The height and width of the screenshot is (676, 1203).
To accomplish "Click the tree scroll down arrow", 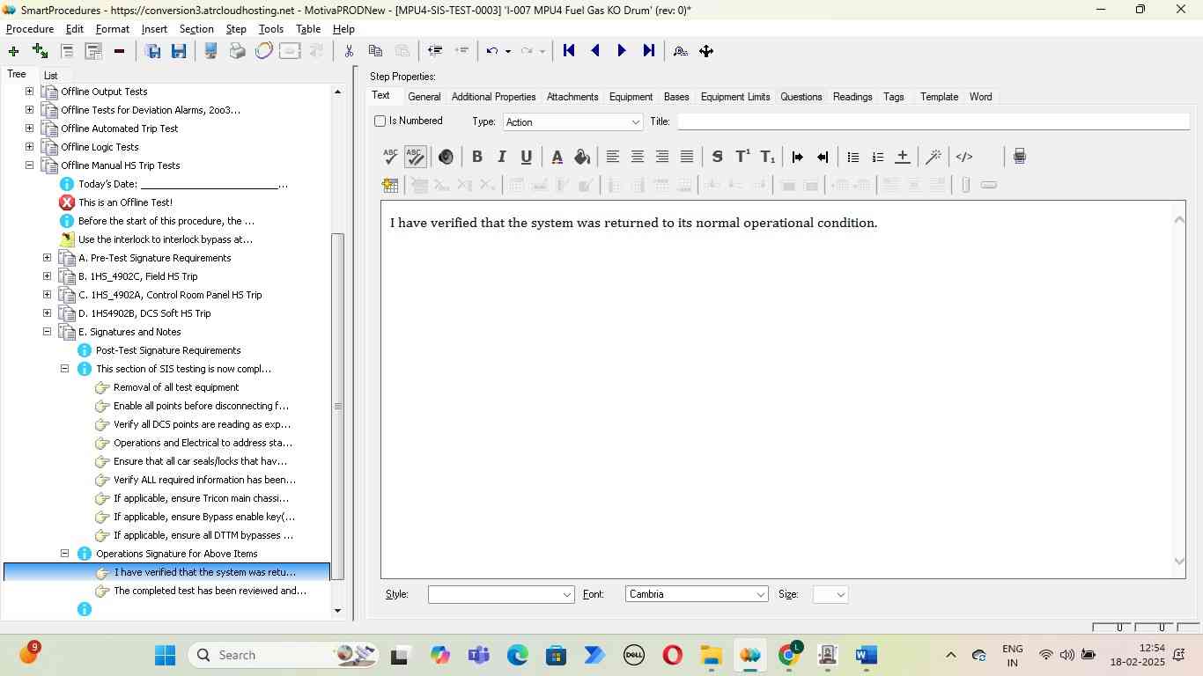I will tap(337, 611).
